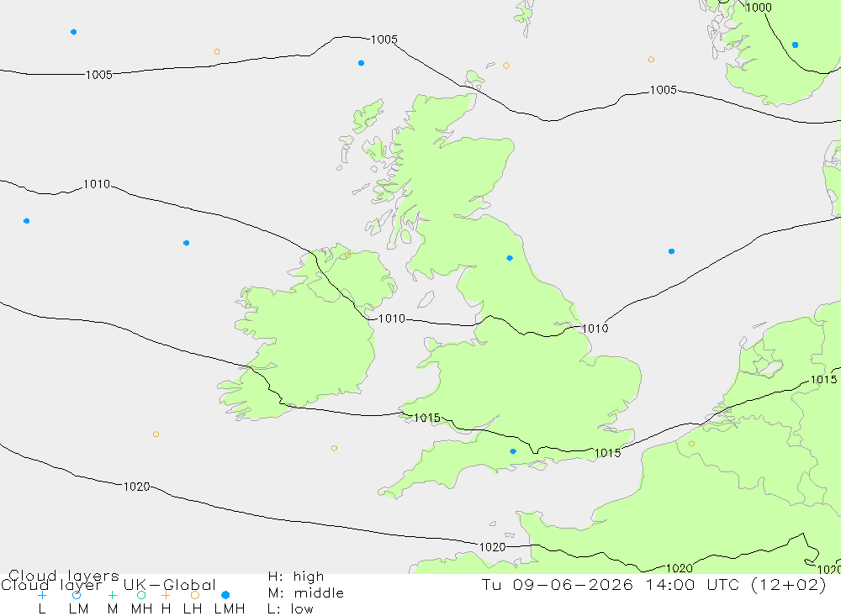Click the green plus M legend symbol
Viewport: 841px width, 616px height.
pos(112,595)
